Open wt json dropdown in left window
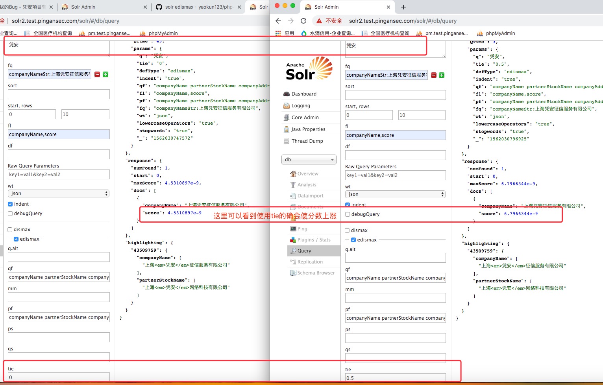603x385 pixels. [59, 193]
